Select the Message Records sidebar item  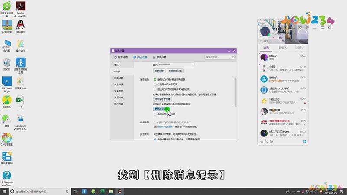click(x=122, y=78)
